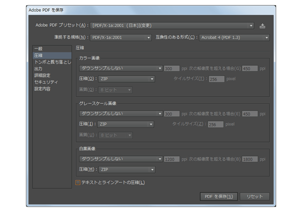Open the 白黒画像 downsampling dropdown

(x=121, y=159)
